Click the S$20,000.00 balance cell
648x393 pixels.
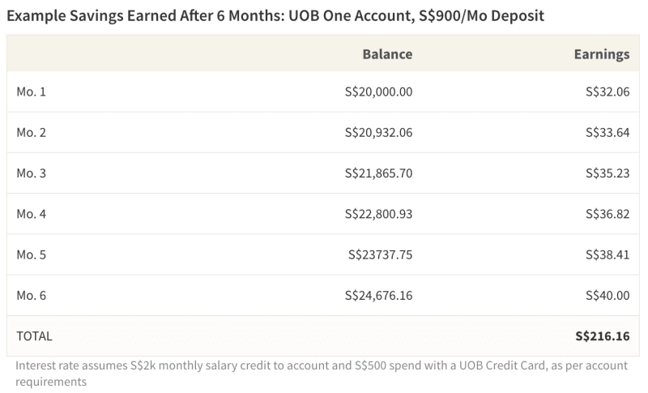pos(378,92)
